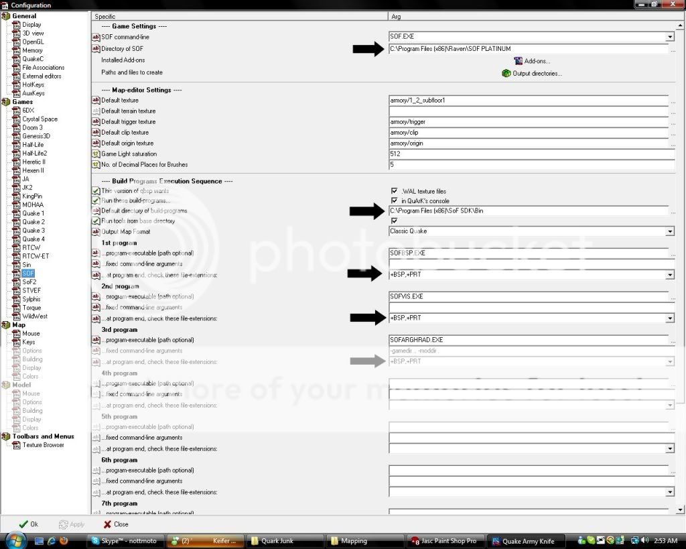
Task: Click the number icon beside Game Light saturation
Action: pyautogui.click(x=96, y=154)
